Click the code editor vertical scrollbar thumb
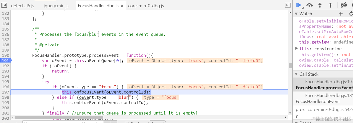Screen dimensions: 353x123 pos(290,66)
